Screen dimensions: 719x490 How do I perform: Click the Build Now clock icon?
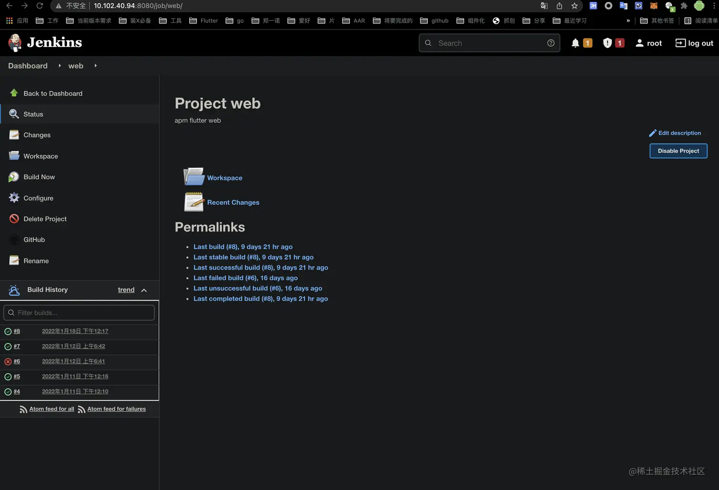pos(14,177)
